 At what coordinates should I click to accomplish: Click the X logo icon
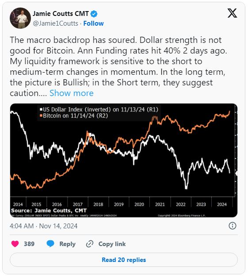232,13
